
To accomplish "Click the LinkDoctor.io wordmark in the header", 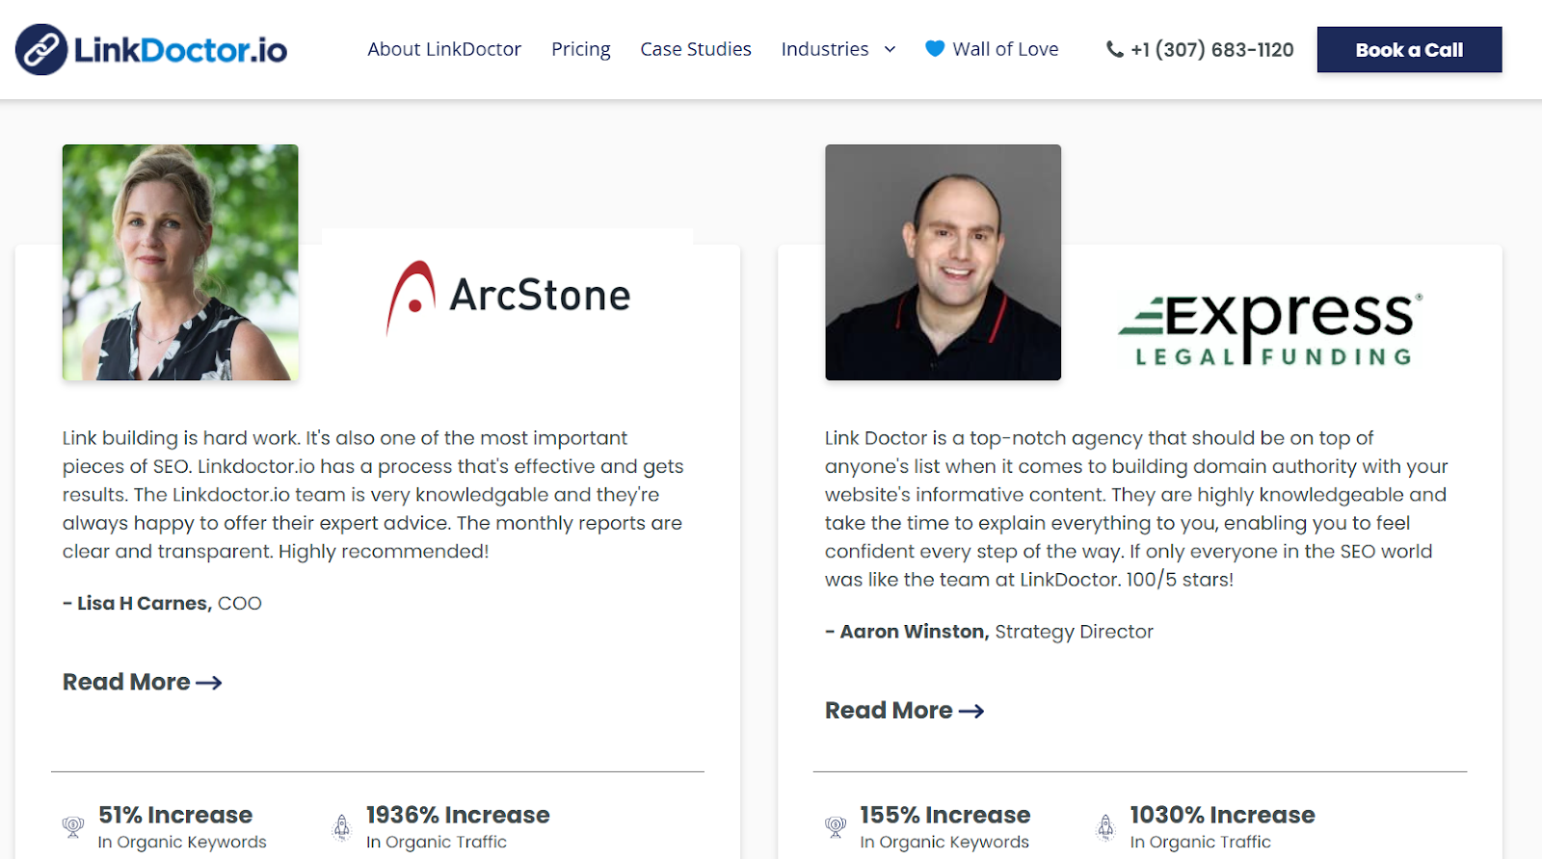I will click(180, 50).
